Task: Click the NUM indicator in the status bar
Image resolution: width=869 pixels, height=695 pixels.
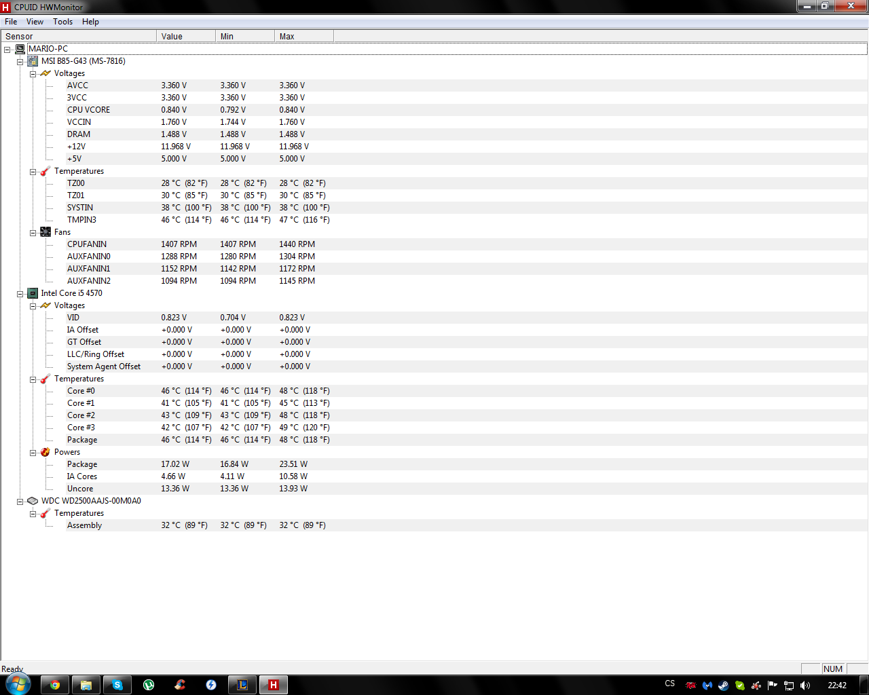Action: [x=833, y=669]
